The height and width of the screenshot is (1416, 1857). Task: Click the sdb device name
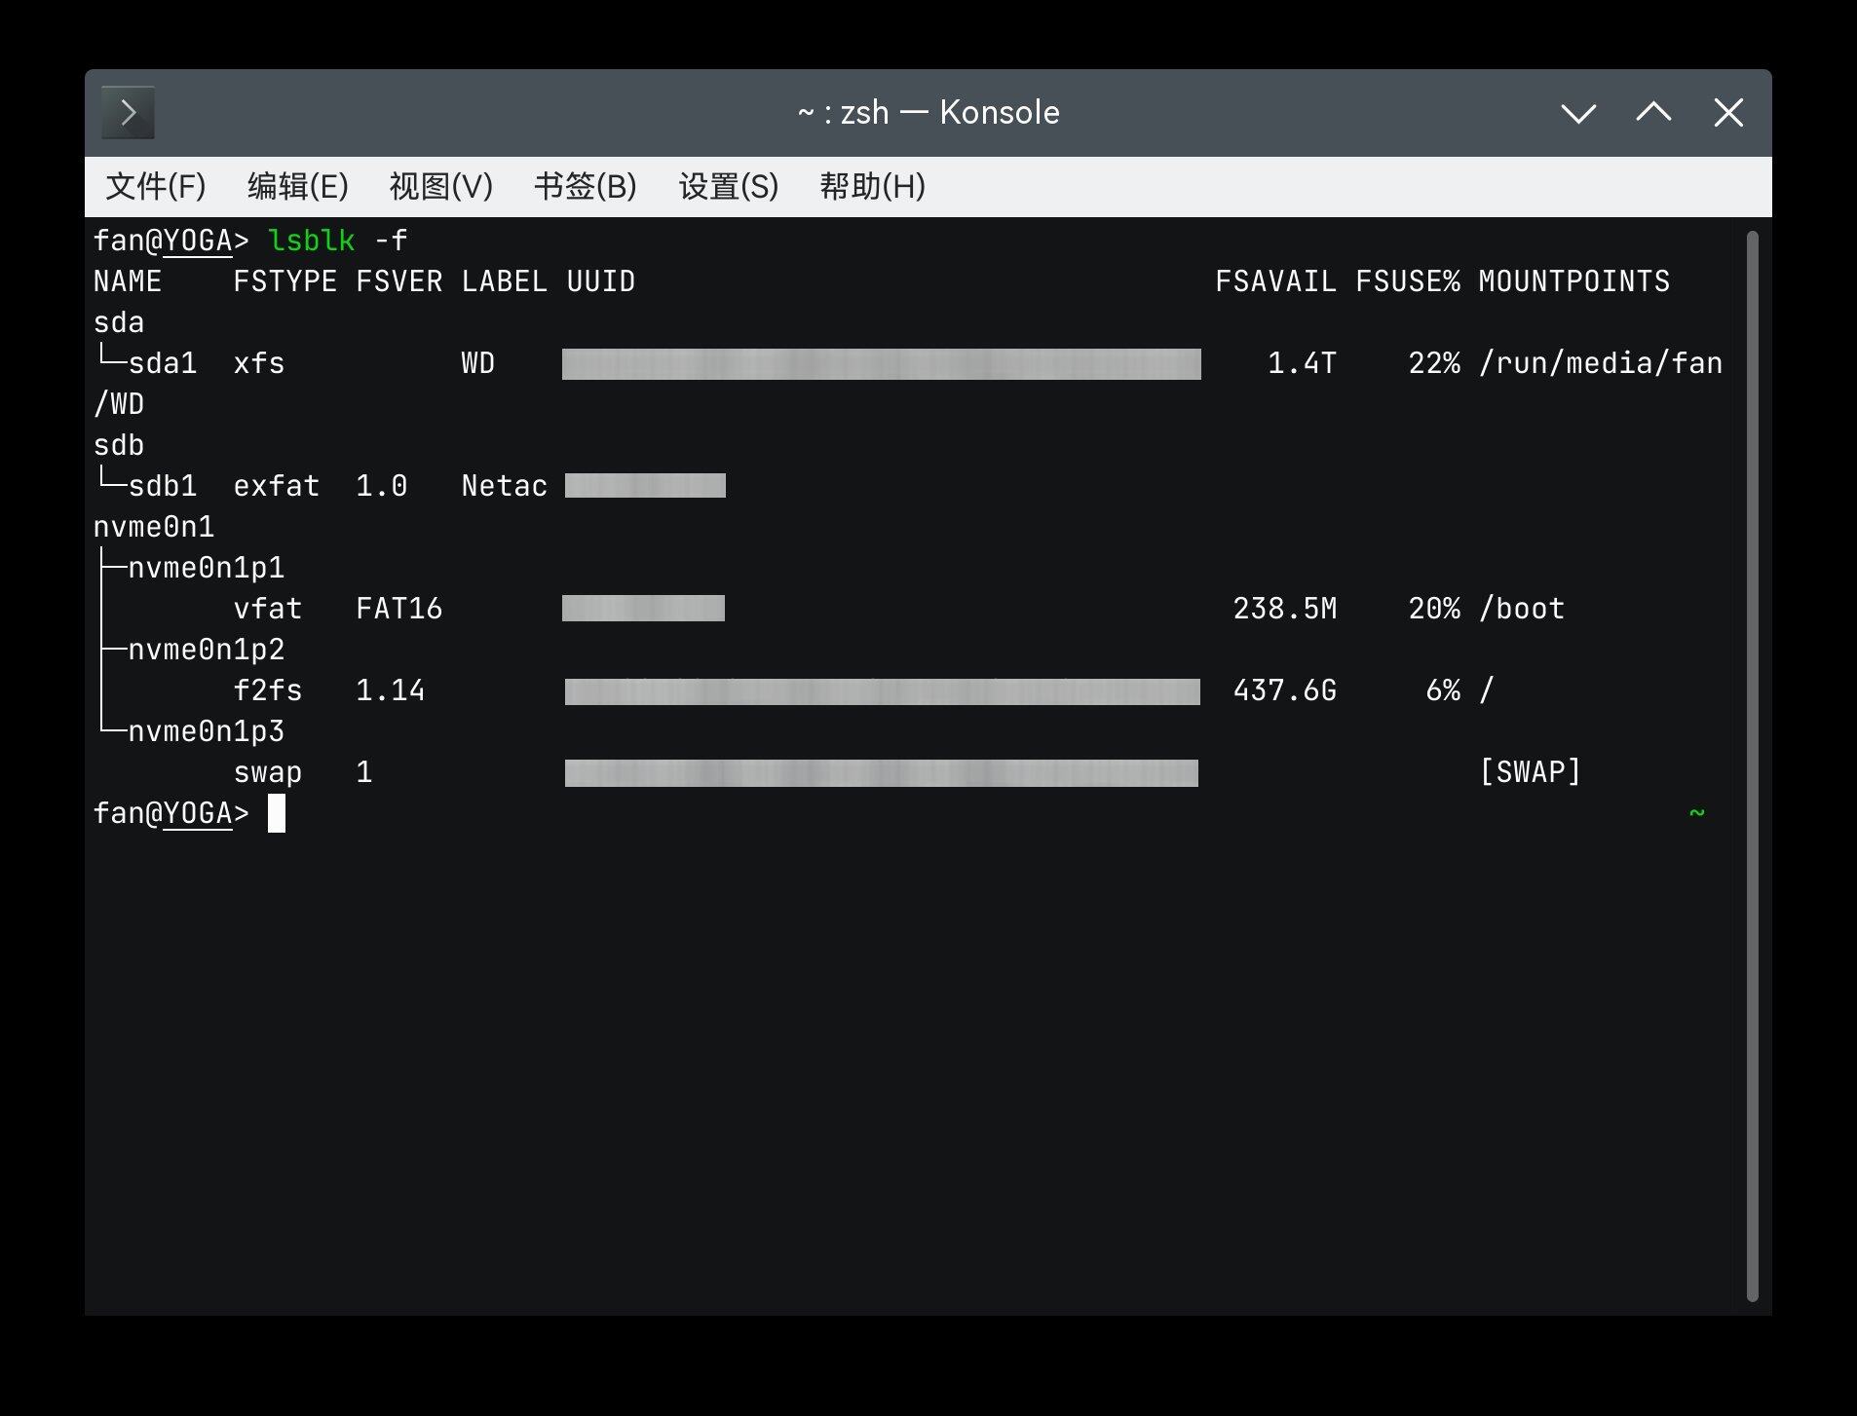tap(119, 445)
